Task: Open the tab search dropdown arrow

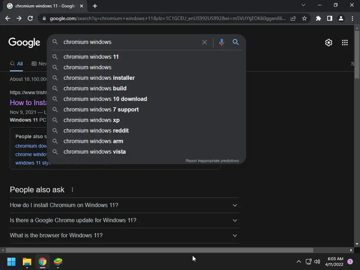Action: pyautogui.click(x=303, y=5)
